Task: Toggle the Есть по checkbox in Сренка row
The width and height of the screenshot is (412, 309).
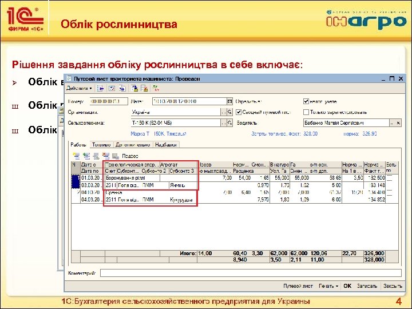Action: pos(389,193)
